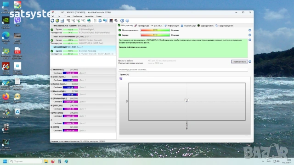The image size is (294, 165).
Task: Open the Съобщение menu
Action: (77, 16)
